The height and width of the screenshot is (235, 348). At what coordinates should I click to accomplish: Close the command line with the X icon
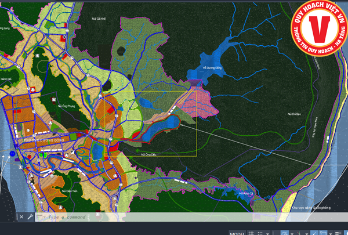tap(21, 217)
